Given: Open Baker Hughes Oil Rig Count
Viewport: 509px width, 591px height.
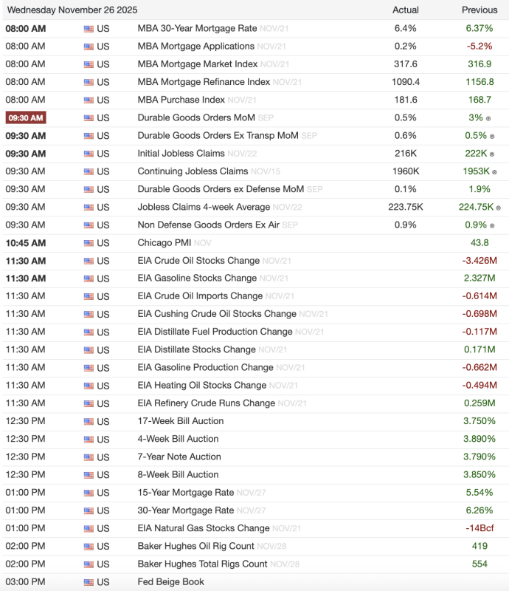Looking at the screenshot, I should [195, 547].
